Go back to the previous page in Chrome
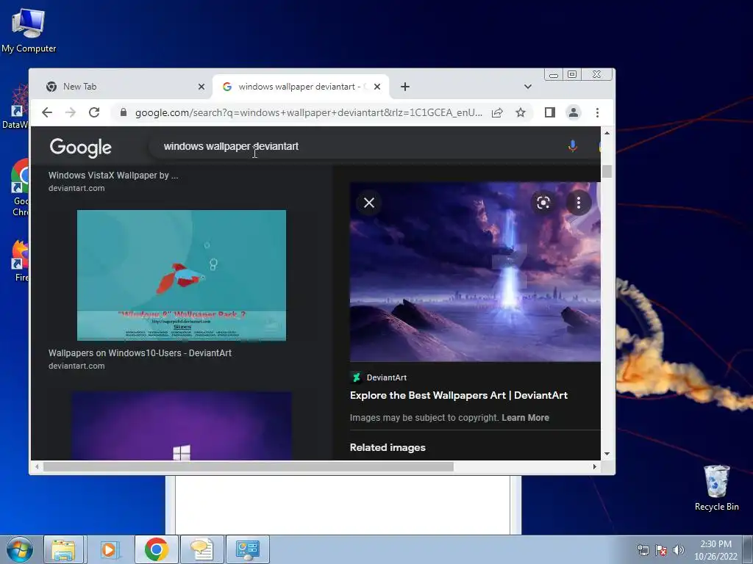 tap(46, 112)
